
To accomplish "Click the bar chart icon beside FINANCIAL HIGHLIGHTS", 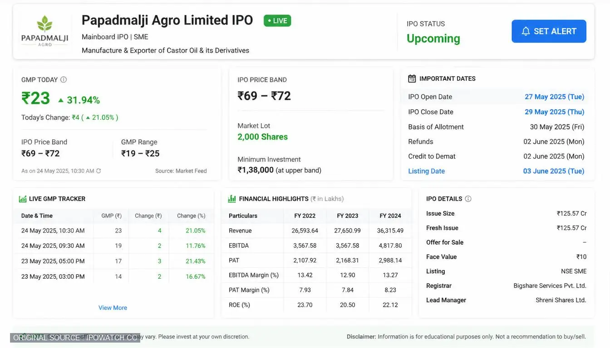I will pos(232,198).
